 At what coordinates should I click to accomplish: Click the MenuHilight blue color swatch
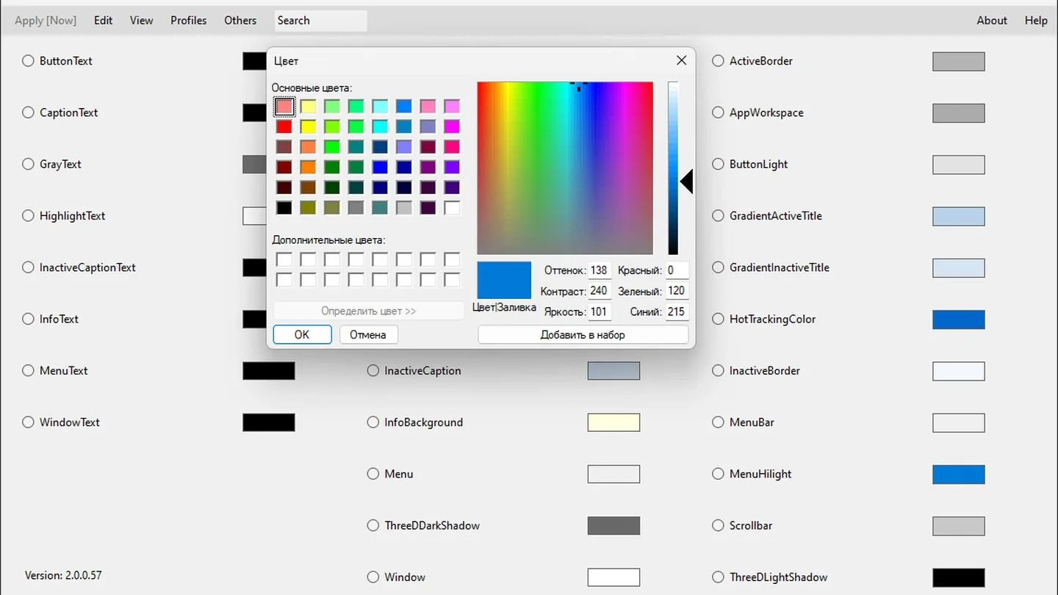click(x=958, y=474)
